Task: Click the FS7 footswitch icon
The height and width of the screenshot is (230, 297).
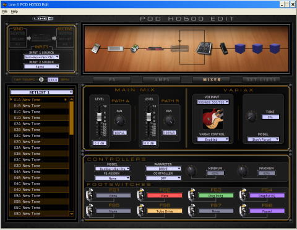Action: pyautogui.click(x=192, y=210)
